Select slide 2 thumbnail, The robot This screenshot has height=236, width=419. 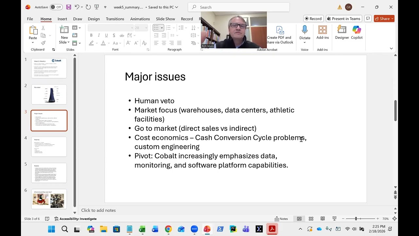point(49,94)
